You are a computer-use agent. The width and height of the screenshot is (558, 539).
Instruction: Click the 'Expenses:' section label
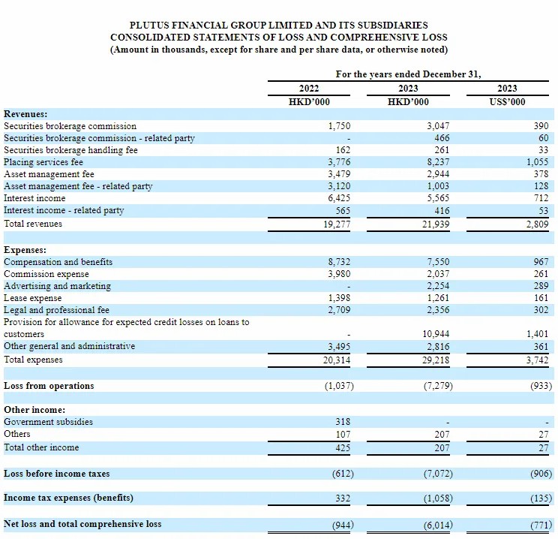point(25,250)
